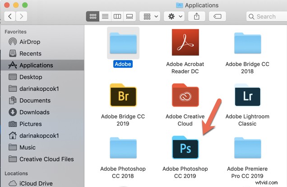Switch to column view in toolbar
This screenshot has height=187, width=287.
click(x=117, y=16)
